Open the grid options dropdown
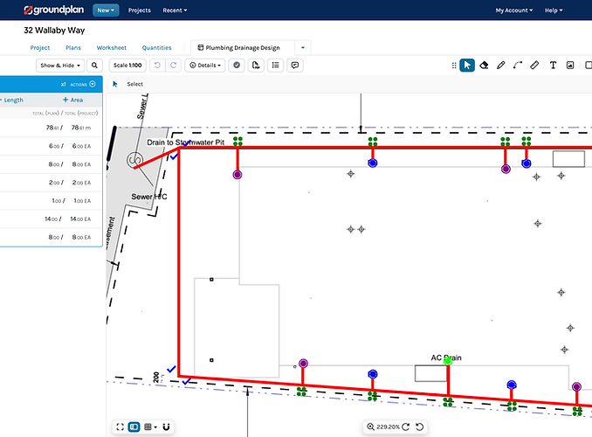 click(150, 427)
